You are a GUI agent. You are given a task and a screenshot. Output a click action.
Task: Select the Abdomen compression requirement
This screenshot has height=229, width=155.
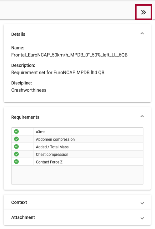(77, 139)
